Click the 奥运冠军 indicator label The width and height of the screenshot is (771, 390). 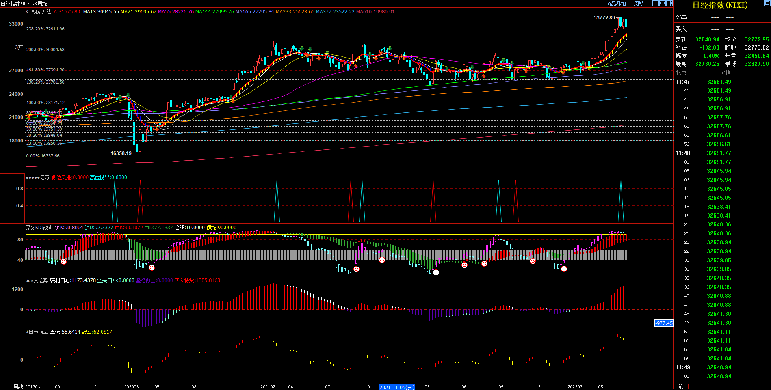pos(38,332)
